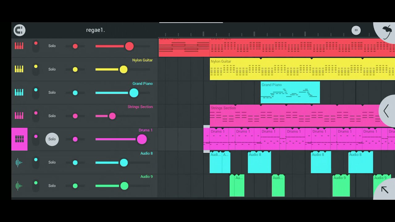Click the red track pan knob
This screenshot has width=395, height=222.
pyautogui.click(x=75, y=46)
